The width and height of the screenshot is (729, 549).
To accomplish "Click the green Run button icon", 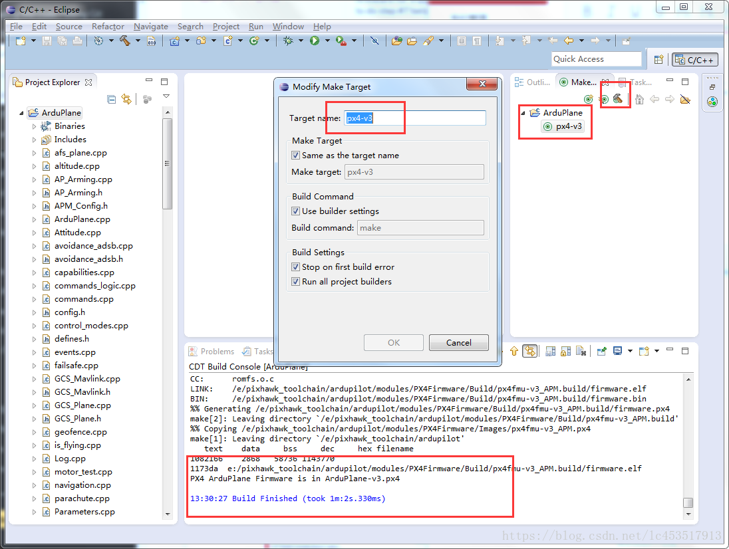I will pos(315,41).
